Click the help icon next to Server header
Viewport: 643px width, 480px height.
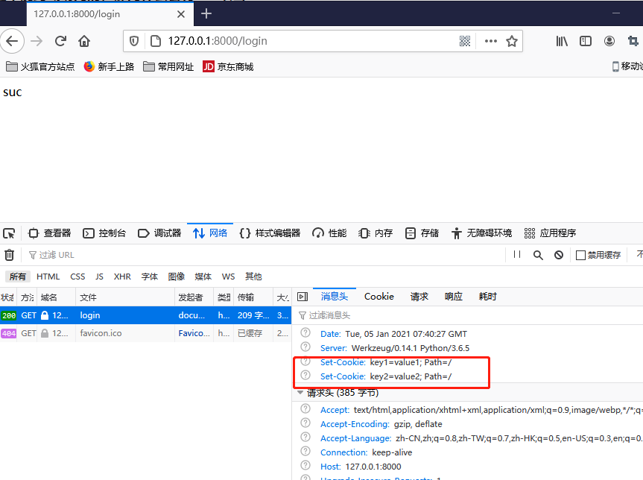pos(305,346)
